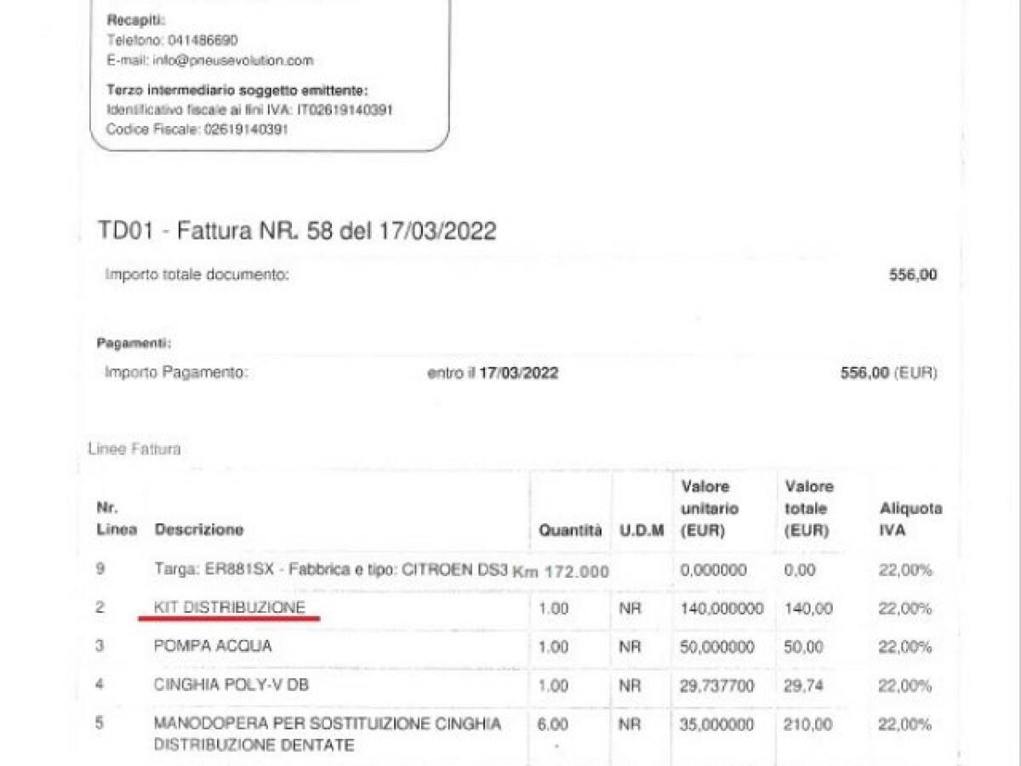
Task: Click the unit value 29,737700
Action: click(x=717, y=686)
